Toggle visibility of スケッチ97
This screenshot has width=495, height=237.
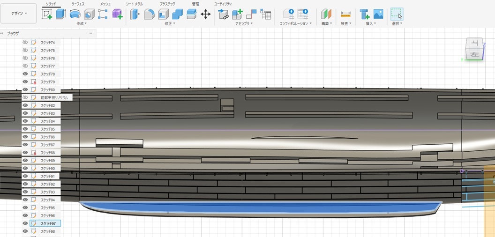[x=25, y=223]
